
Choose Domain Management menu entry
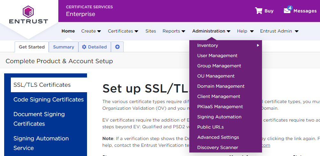coord(221,86)
